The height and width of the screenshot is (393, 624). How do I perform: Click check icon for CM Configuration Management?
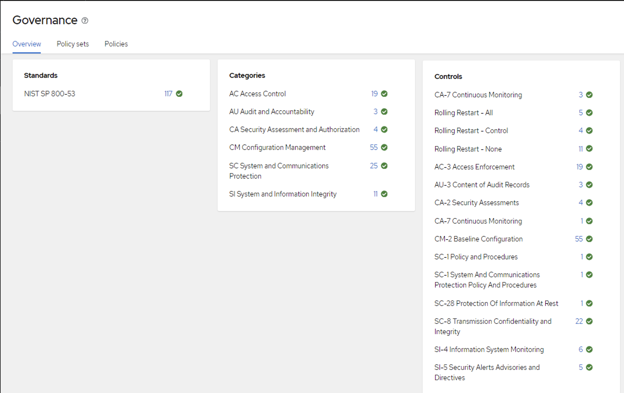(x=384, y=147)
